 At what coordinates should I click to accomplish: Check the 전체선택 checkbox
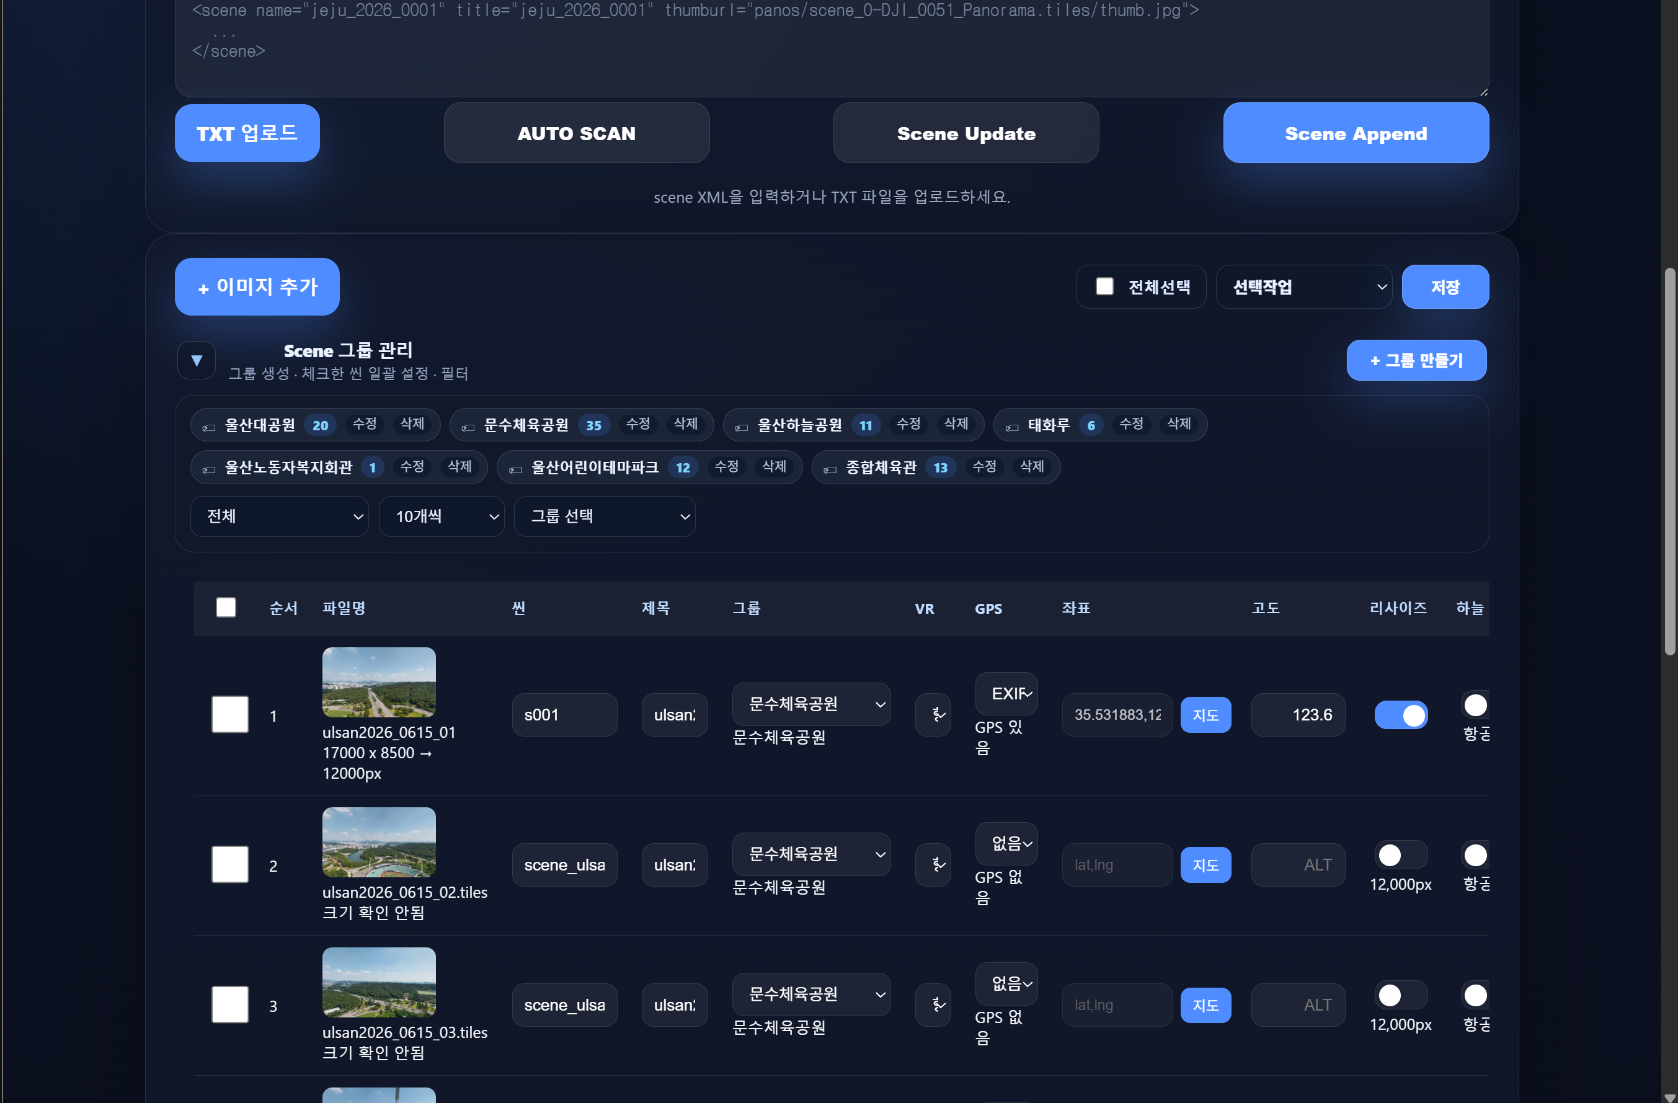pos(1105,286)
